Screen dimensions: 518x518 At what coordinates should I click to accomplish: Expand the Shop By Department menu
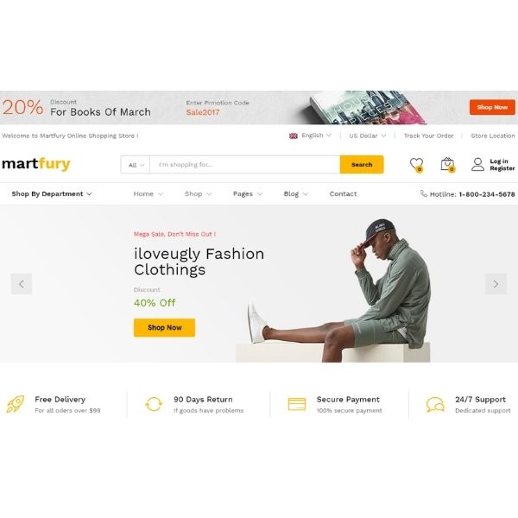pyautogui.click(x=52, y=194)
